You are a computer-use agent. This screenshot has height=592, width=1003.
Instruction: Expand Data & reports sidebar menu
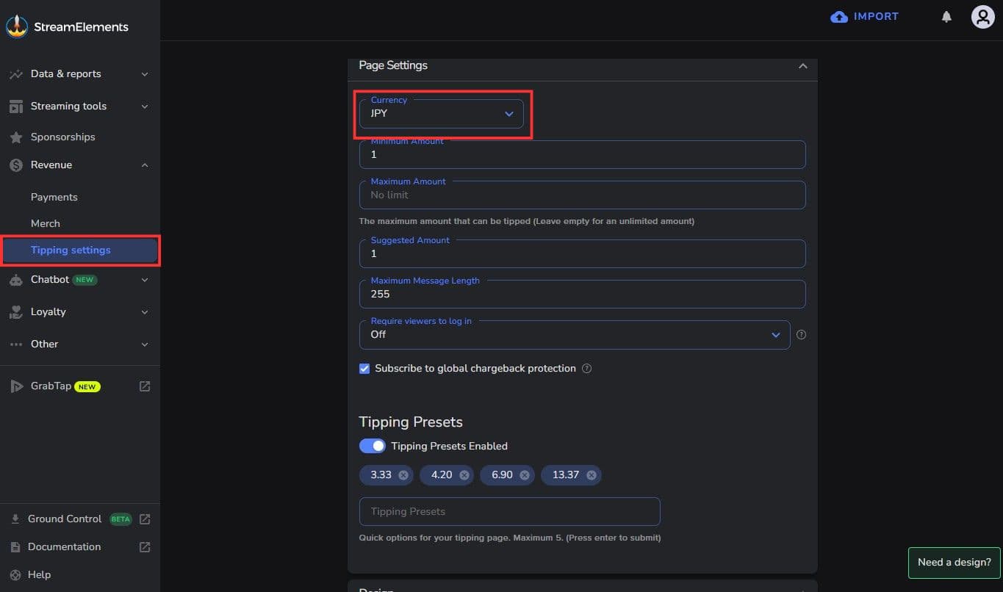pyautogui.click(x=79, y=74)
